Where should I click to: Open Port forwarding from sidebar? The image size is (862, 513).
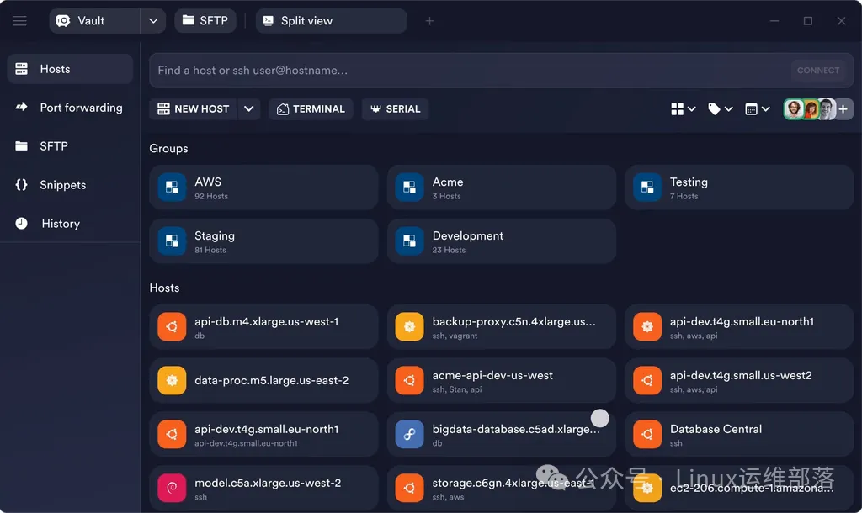(81, 108)
